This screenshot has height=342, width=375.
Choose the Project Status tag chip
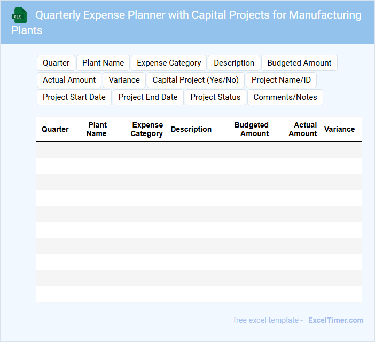click(215, 97)
